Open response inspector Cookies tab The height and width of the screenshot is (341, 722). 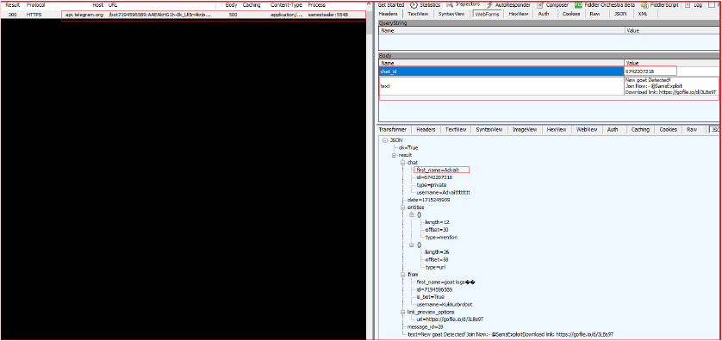tap(668, 130)
